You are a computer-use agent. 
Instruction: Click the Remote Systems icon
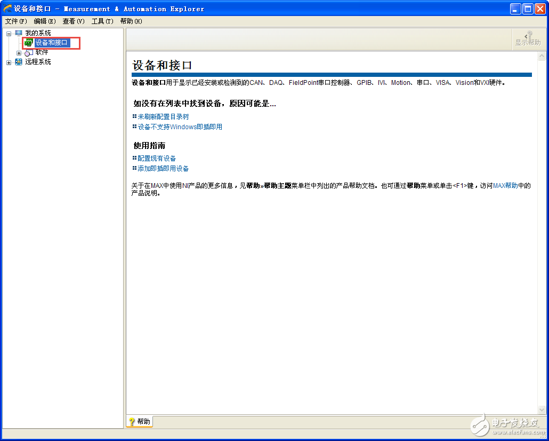19,62
